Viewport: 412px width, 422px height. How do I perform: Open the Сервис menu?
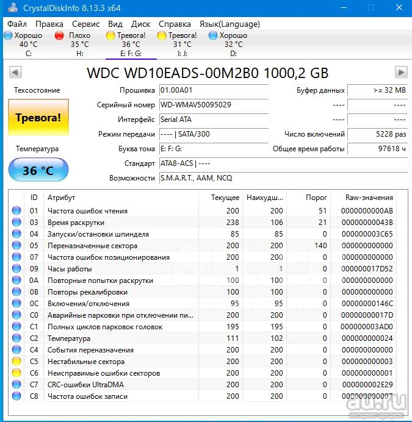click(85, 24)
